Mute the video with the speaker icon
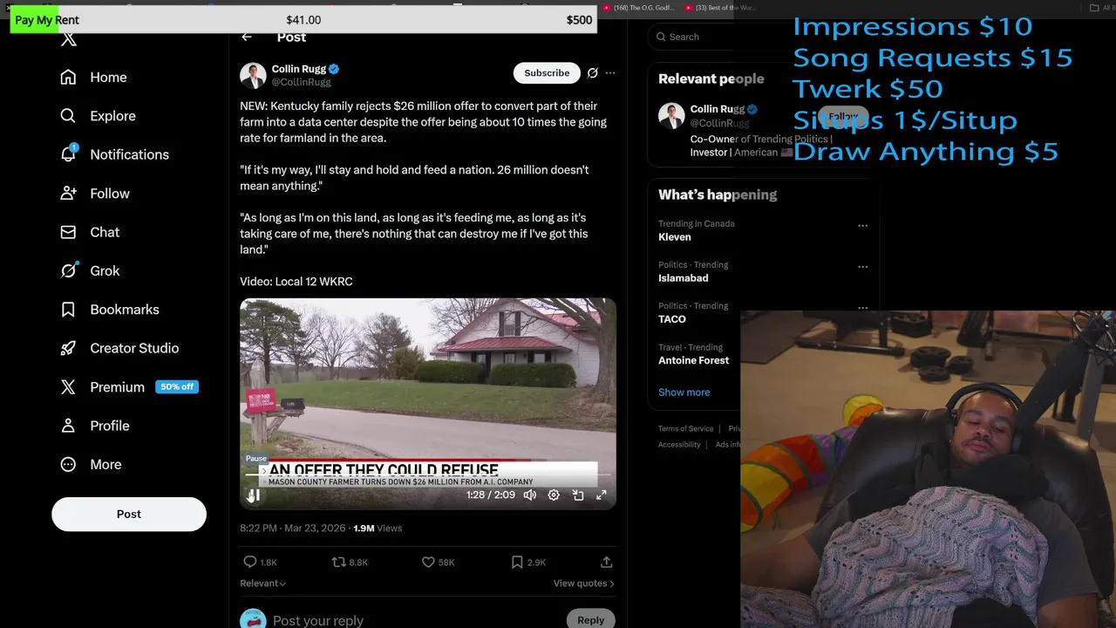1116x628 pixels. click(x=529, y=495)
